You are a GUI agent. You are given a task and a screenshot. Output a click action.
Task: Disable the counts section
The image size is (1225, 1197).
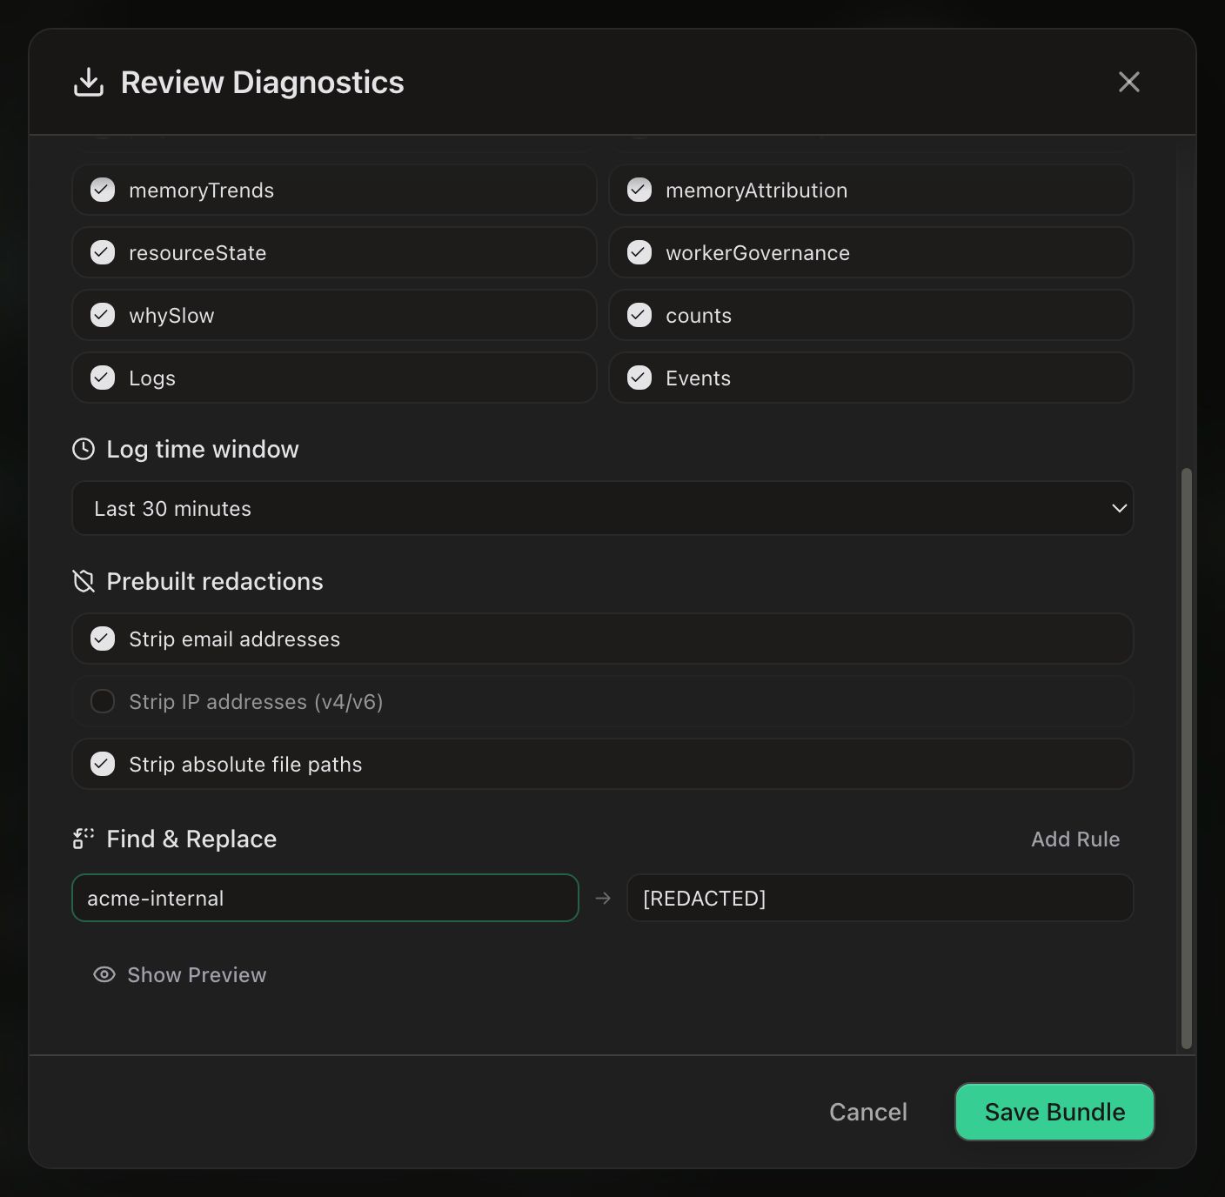(x=639, y=315)
